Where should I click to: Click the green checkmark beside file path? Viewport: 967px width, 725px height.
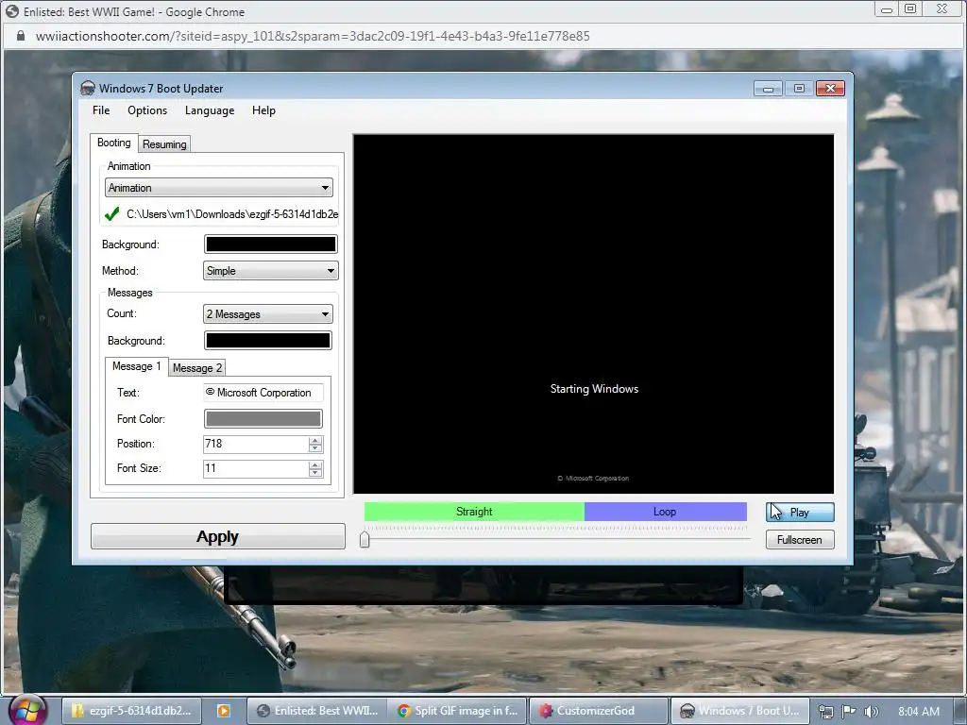coord(111,214)
